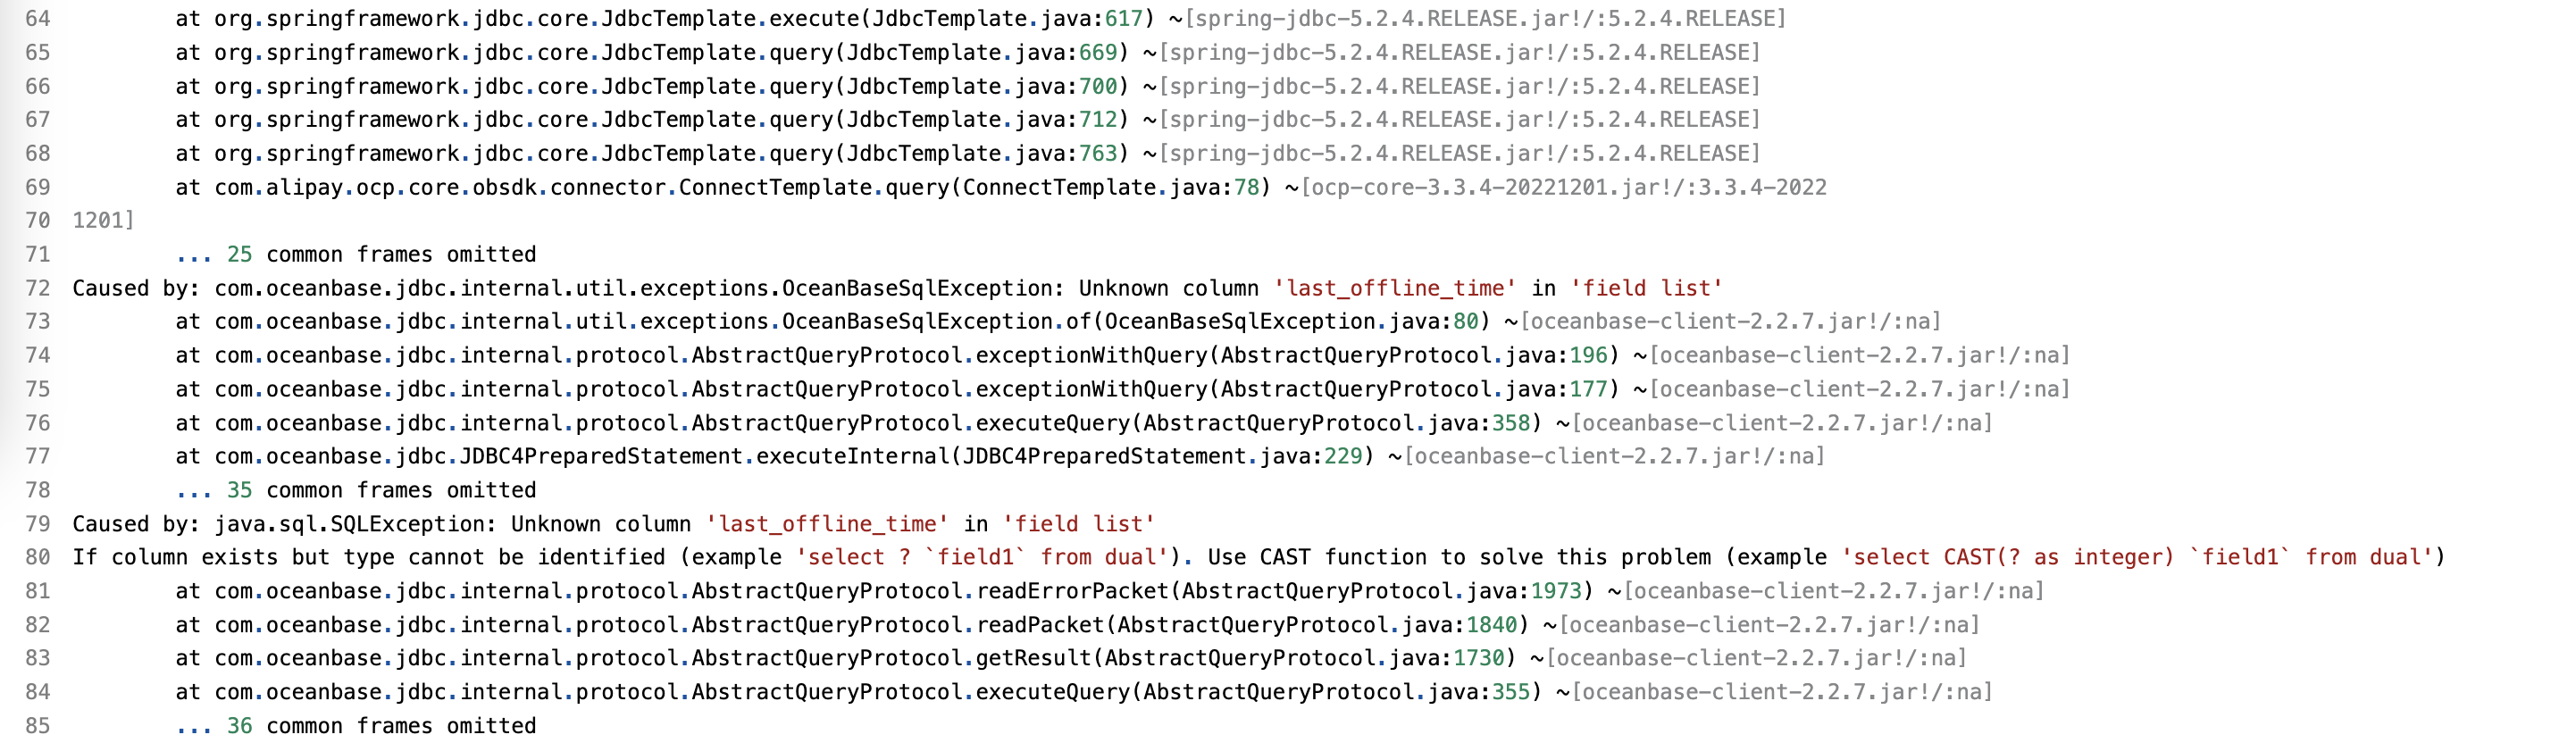Click line number 70 in the gutter

(37, 221)
